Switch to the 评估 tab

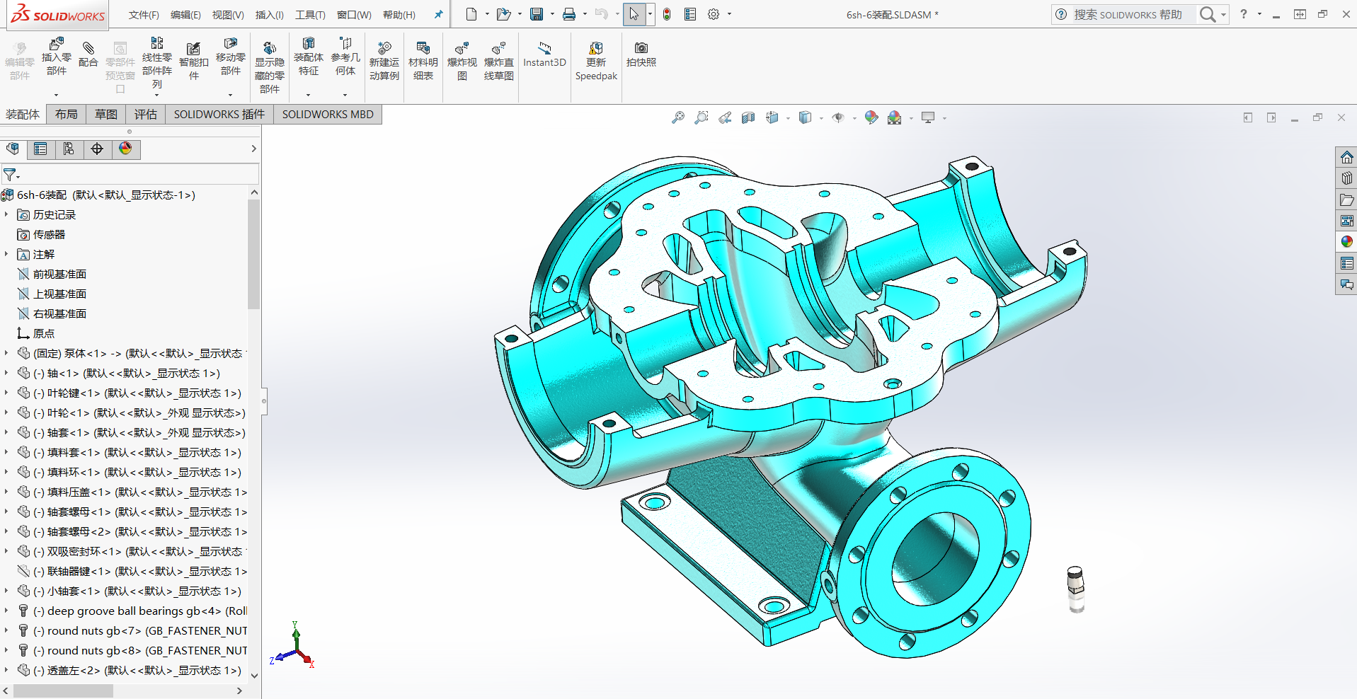tap(146, 115)
